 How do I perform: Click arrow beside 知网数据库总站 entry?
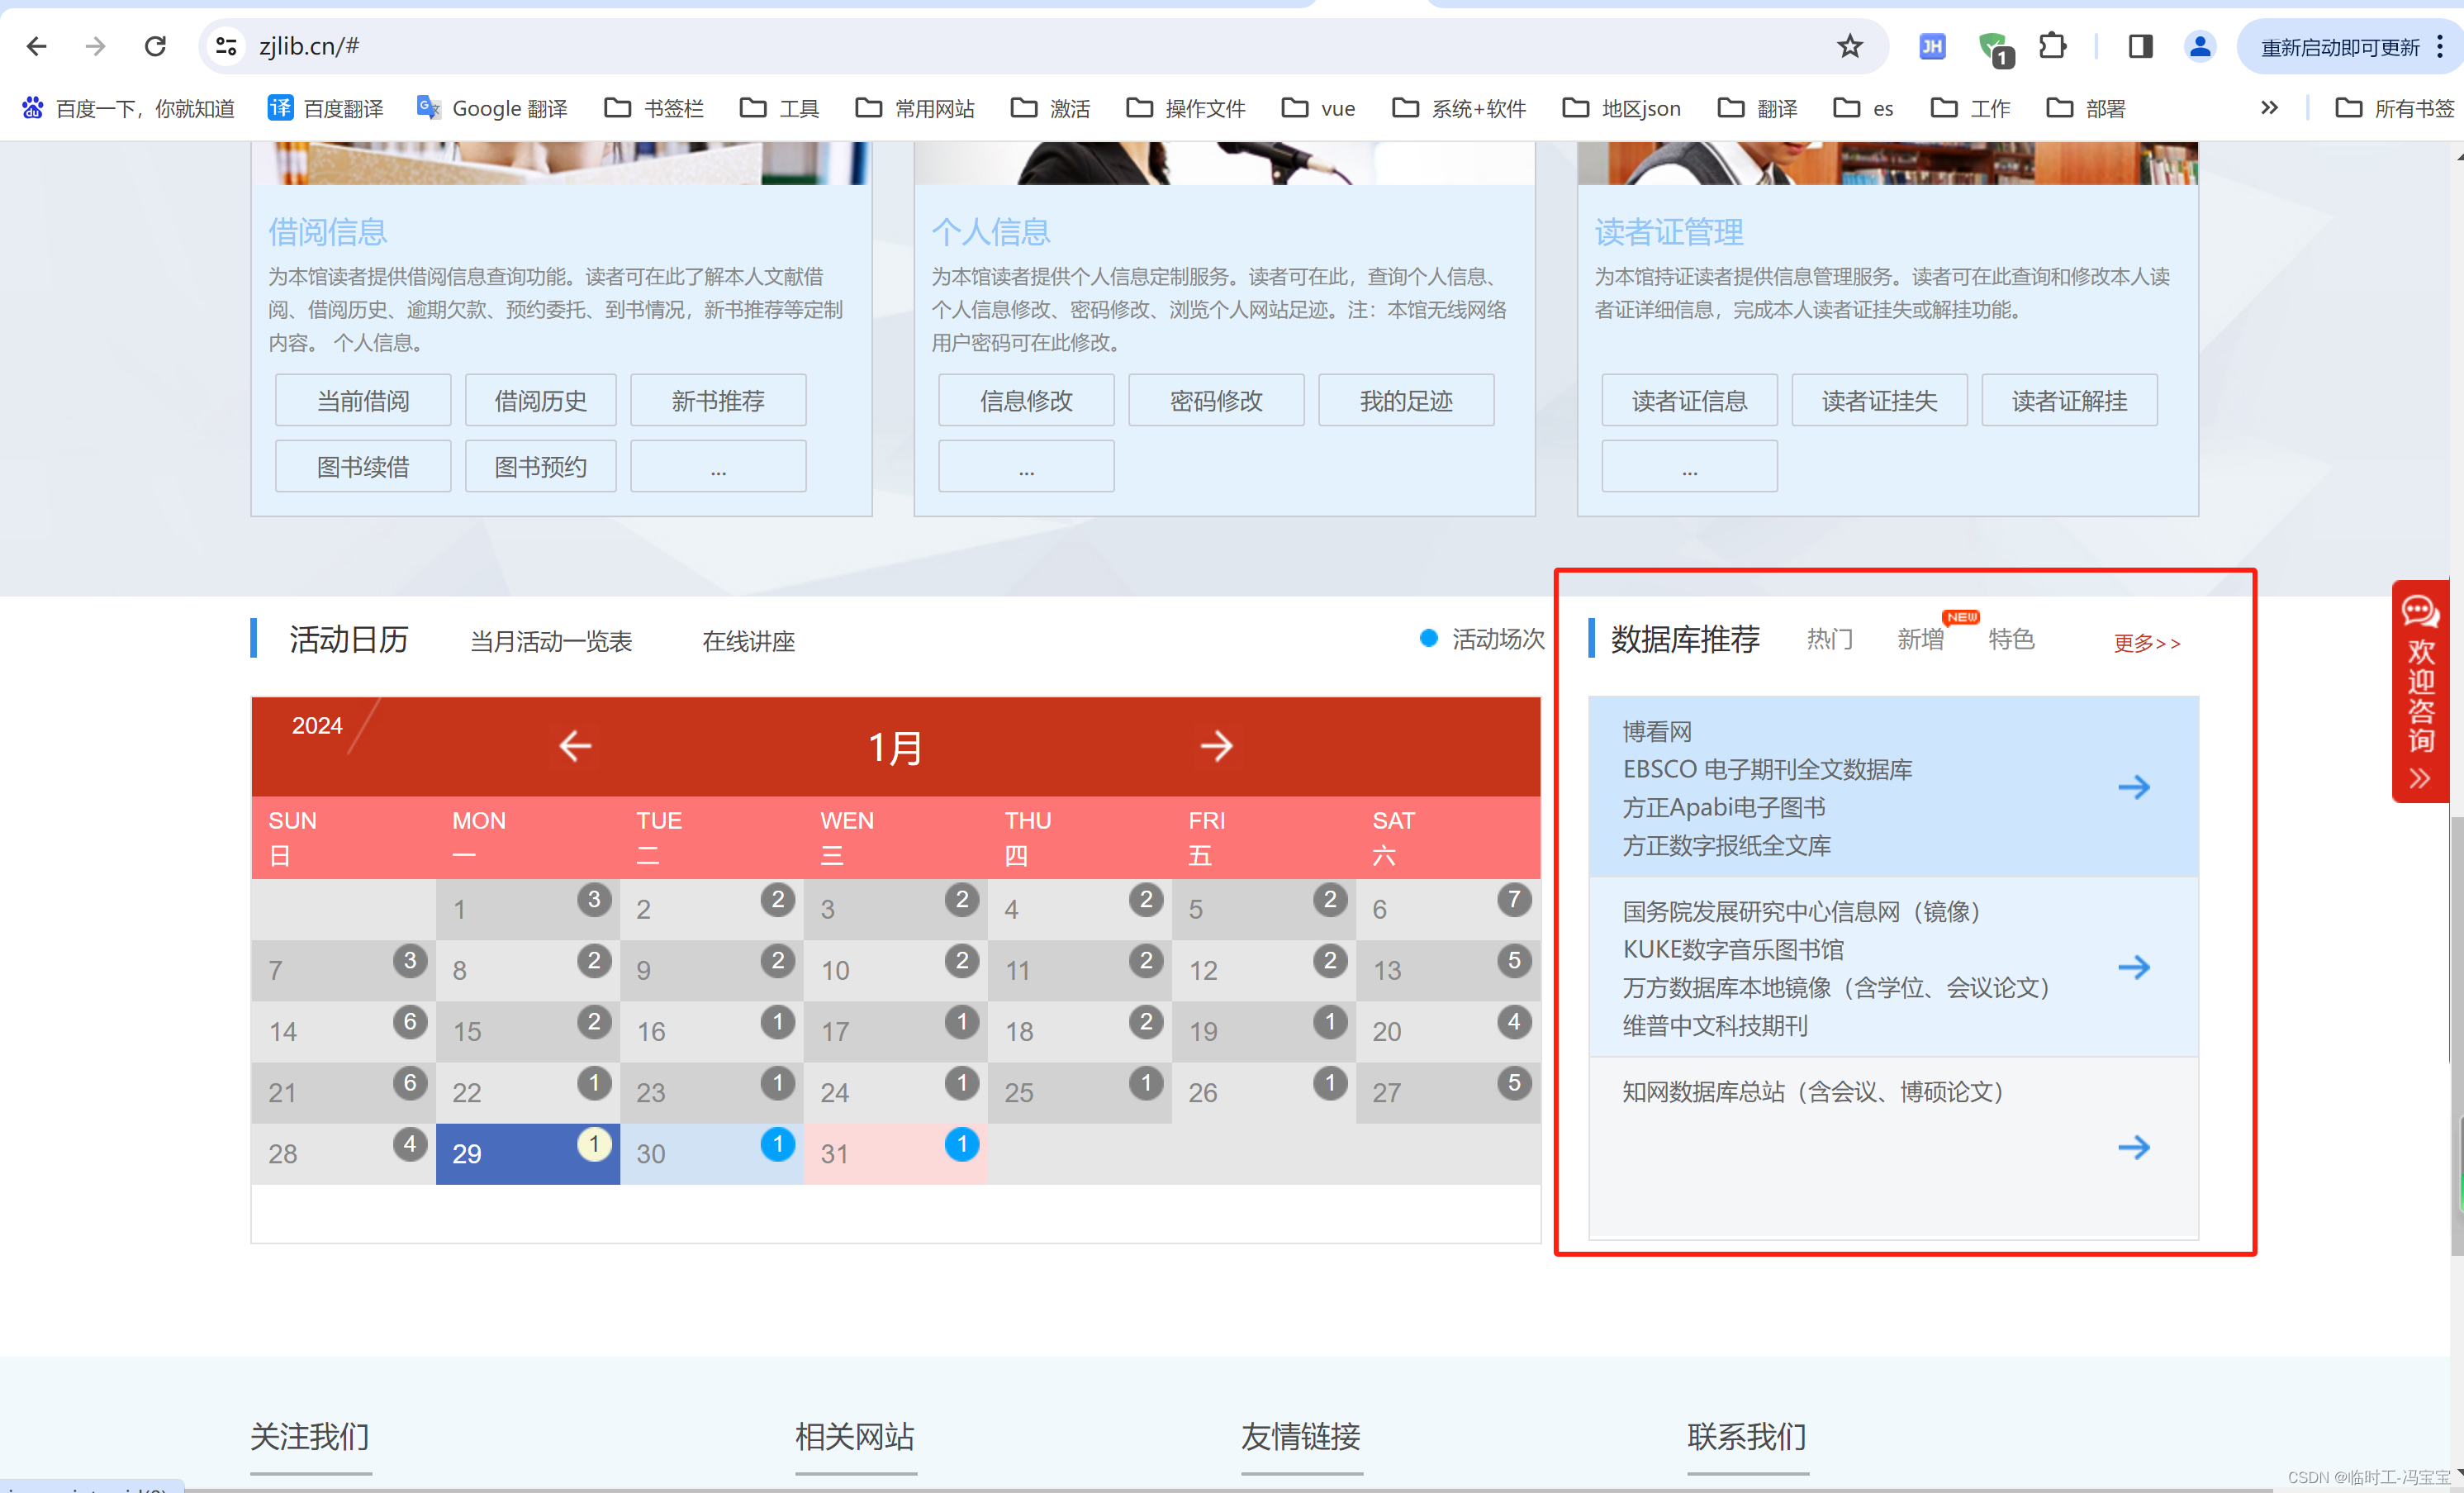tap(2133, 1147)
